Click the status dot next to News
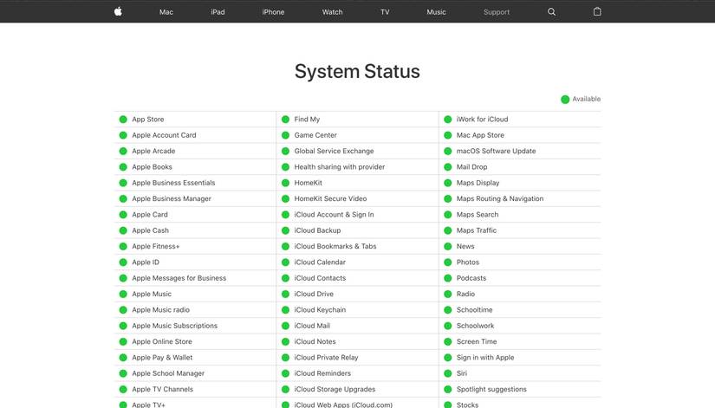 coord(448,247)
